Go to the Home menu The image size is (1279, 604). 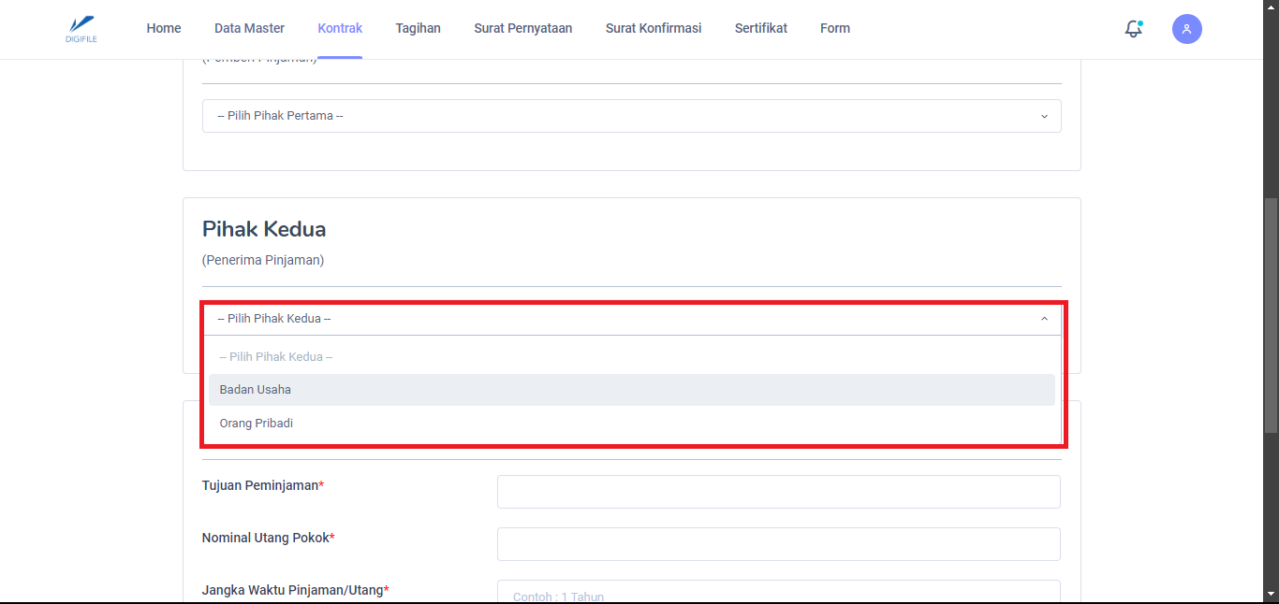pyautogui.click(x=164, y=28)
